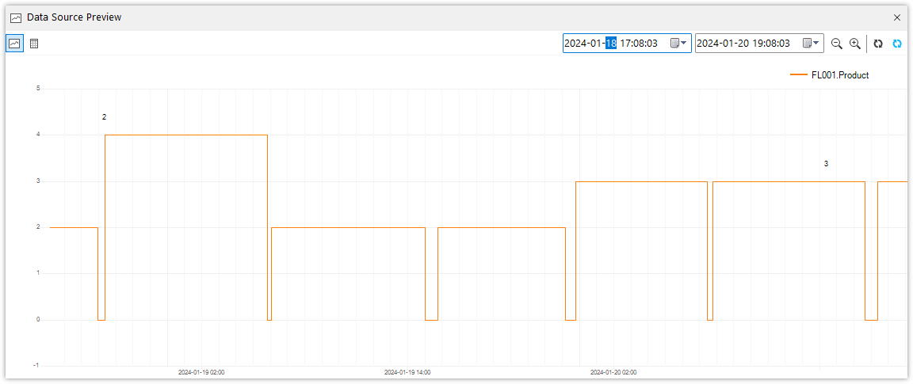Screen dimensions: 913x384
Task: Click x-axis label 2024-01-19 14:00
Action: tap(407, 372)
